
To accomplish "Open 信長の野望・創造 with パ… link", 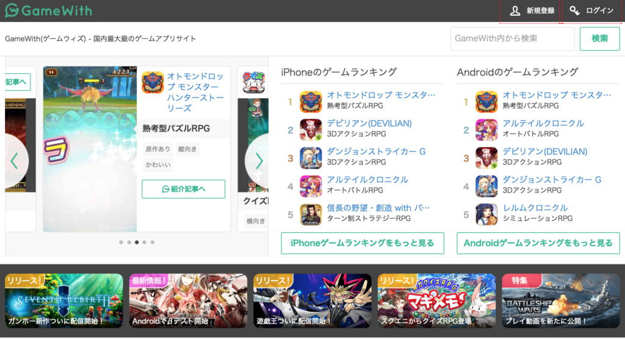I will pyautogui.click(x=378, y=208).
